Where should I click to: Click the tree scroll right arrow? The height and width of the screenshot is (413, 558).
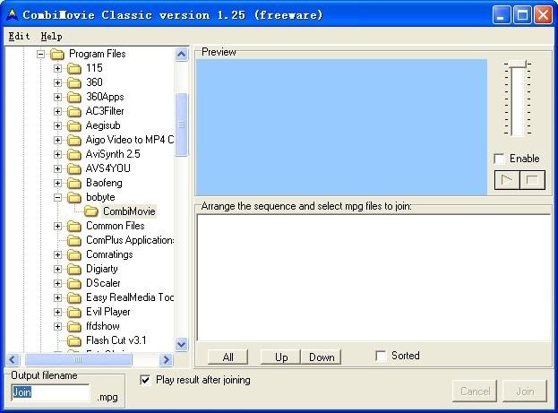pyautogui.click(x=166, y=359)
